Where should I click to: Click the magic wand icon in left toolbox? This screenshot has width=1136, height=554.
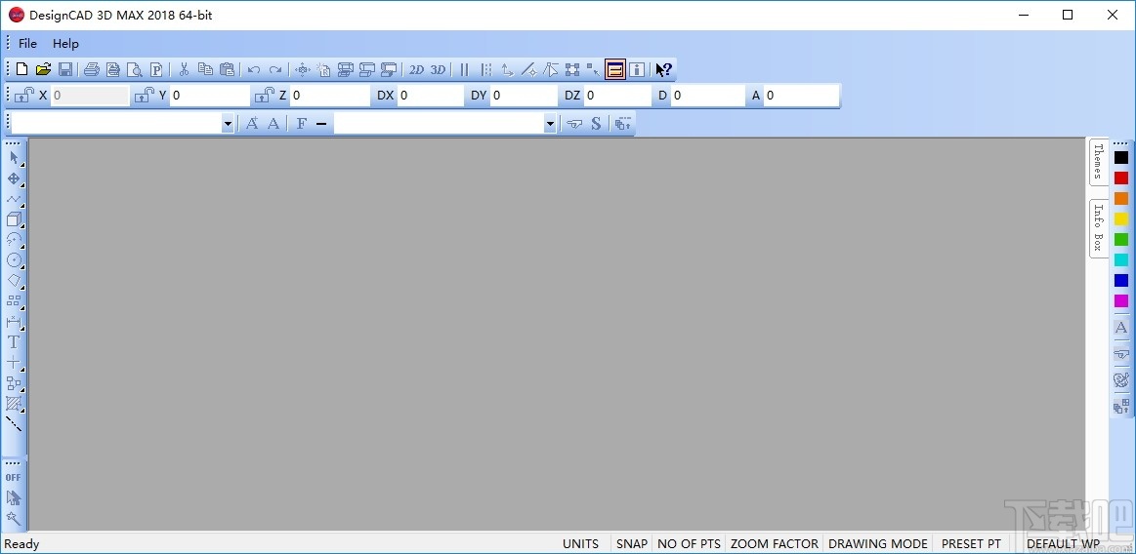tap(14, 519)
